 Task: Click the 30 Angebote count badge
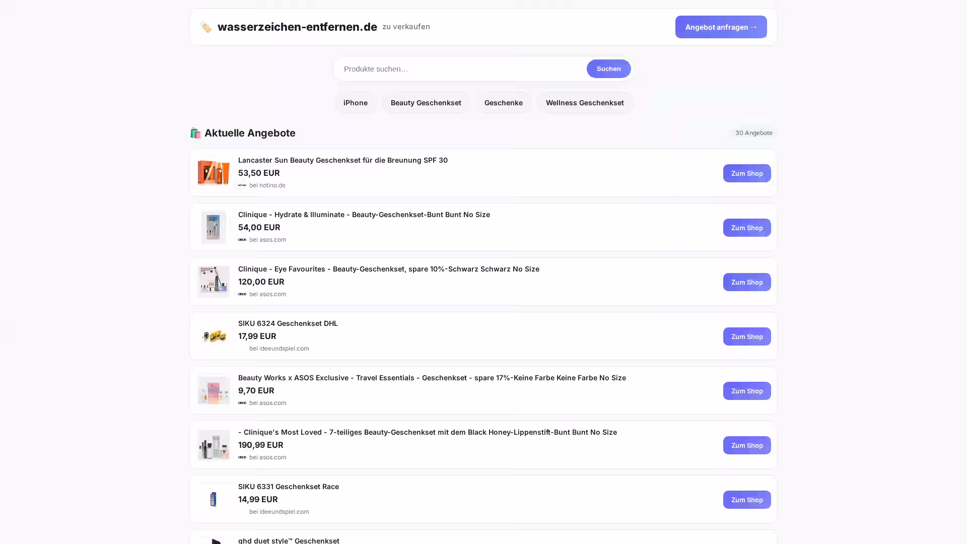(753, 133)
